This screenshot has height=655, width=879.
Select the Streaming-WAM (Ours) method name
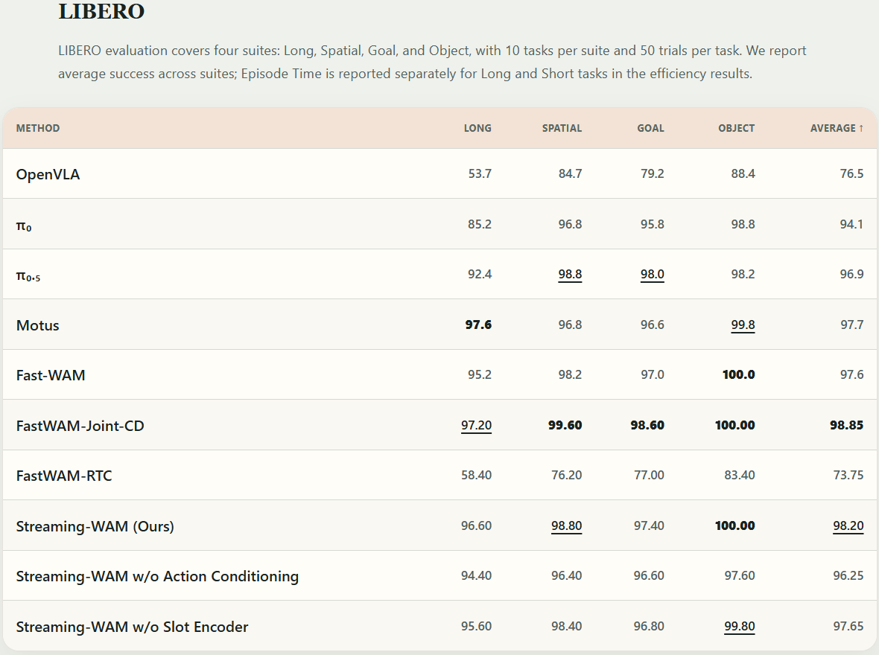[95, 526]
